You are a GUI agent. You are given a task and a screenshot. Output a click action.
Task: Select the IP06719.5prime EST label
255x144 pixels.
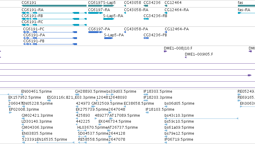[x=179, y=139]
